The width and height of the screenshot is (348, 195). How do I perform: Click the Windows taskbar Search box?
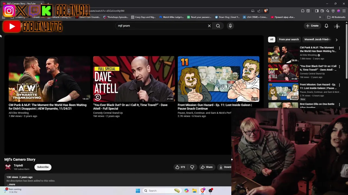163,191
